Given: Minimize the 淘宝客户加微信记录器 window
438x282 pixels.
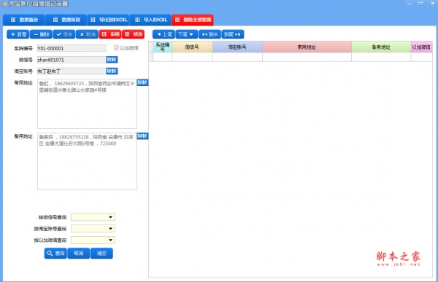Looking at the screenshot, I should pos(410,4).
